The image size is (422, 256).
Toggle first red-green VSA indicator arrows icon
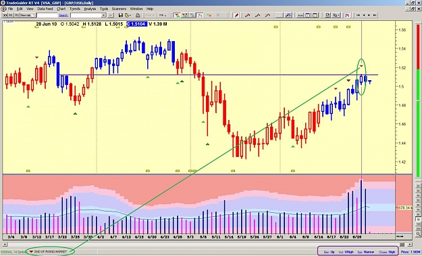(177, 15)
